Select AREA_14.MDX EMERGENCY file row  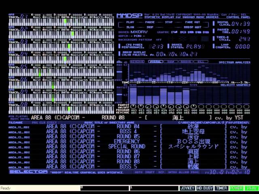click(129, 142)
